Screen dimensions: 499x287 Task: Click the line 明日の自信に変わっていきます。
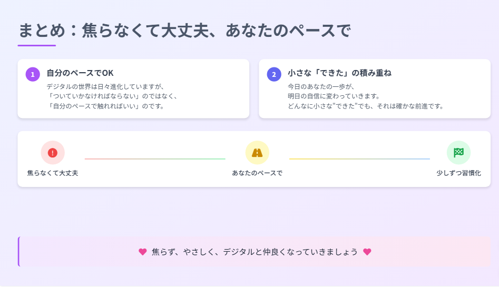[334, 96]
